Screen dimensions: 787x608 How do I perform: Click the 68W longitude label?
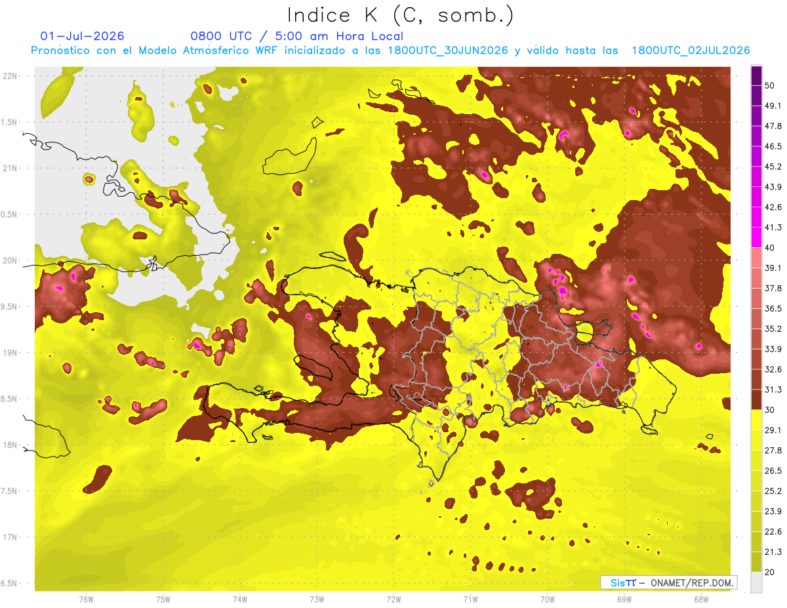pyautogui.click(x=701, y=599)
